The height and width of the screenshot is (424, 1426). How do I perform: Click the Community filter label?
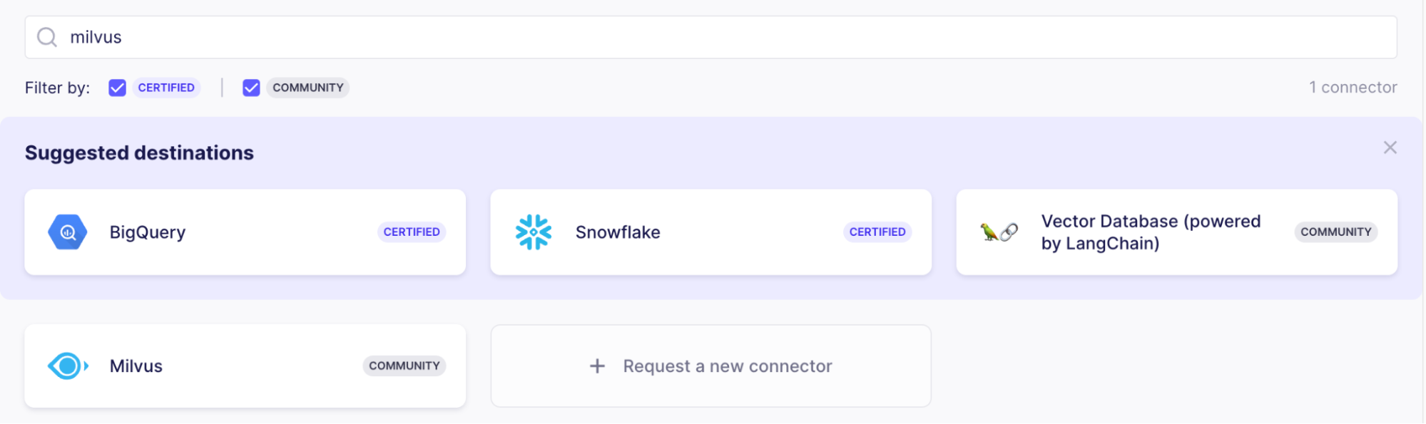click(x=307, y=88)
